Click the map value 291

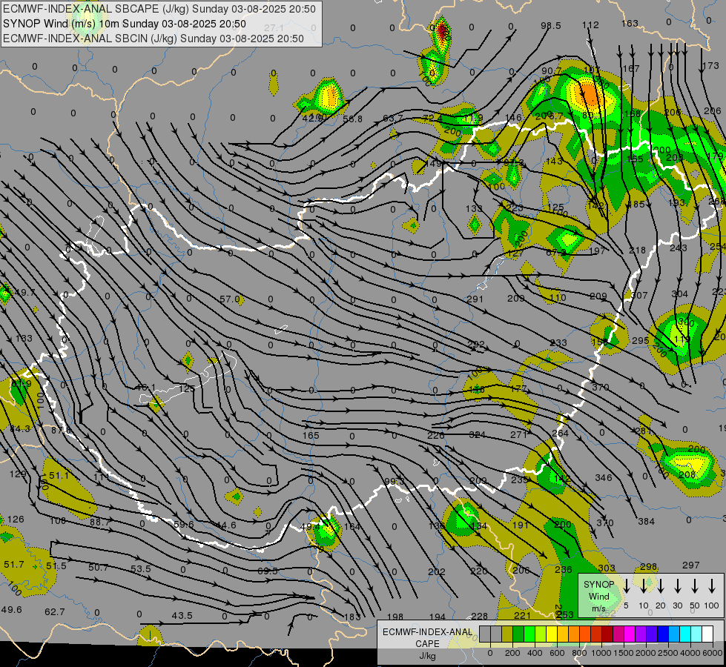[x=475, y=299]
